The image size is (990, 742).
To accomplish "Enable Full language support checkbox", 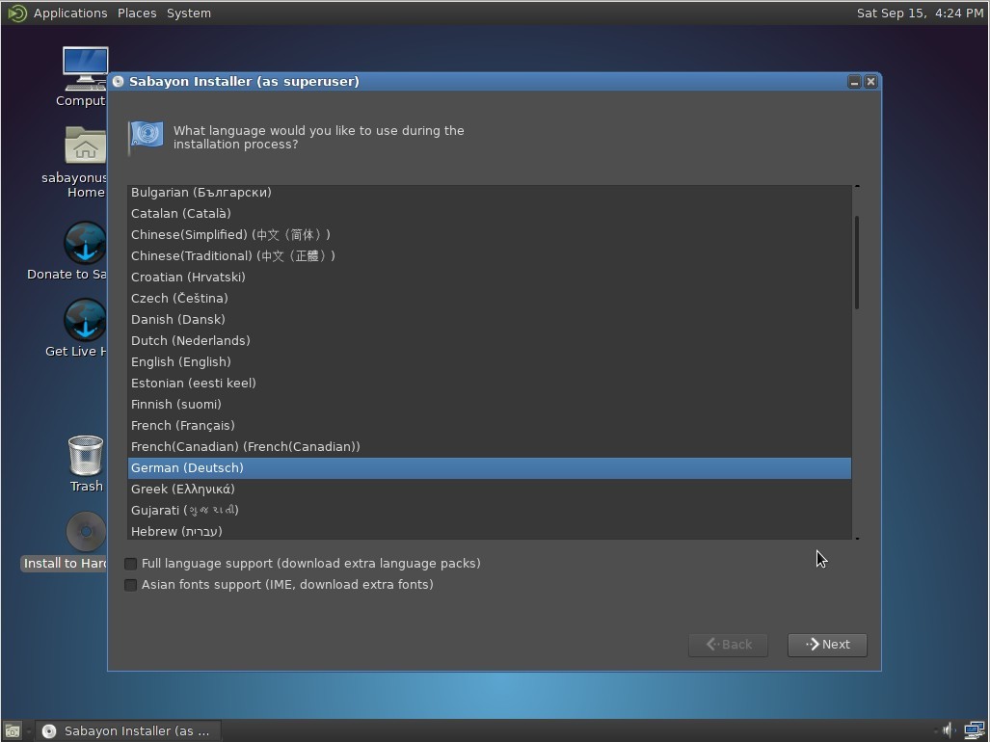I will tap(130, 564).
